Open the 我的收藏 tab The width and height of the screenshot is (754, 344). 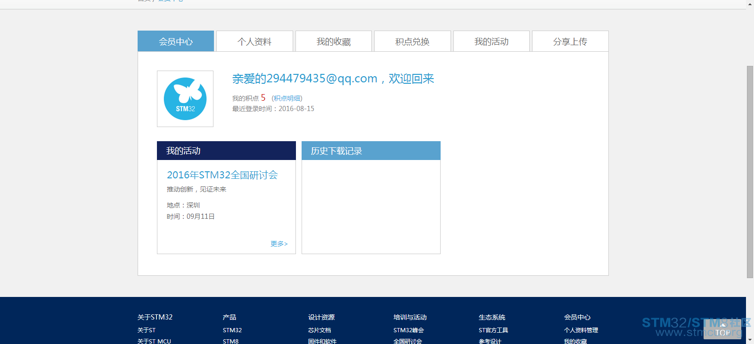334,41
